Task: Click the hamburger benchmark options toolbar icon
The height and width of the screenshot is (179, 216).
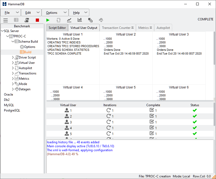Action: pyautogui.click(x=6, y=20)
